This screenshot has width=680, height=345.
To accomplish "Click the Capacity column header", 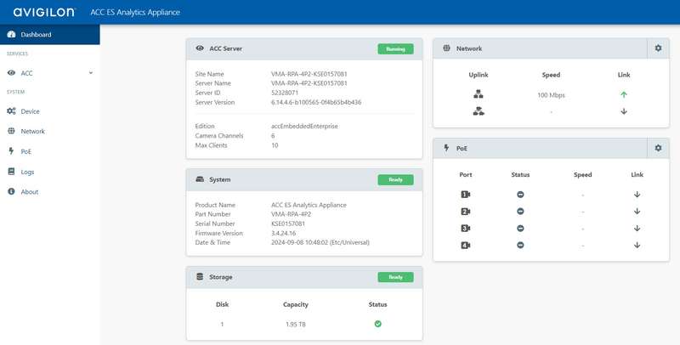I will [295, 305].
